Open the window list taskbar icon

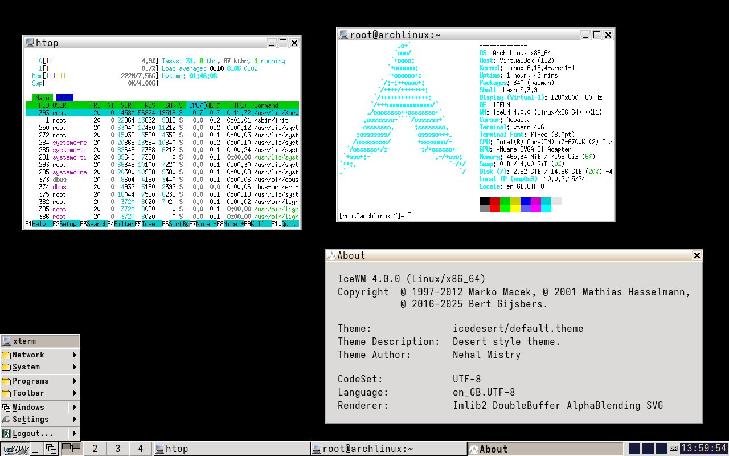(51, 449)
